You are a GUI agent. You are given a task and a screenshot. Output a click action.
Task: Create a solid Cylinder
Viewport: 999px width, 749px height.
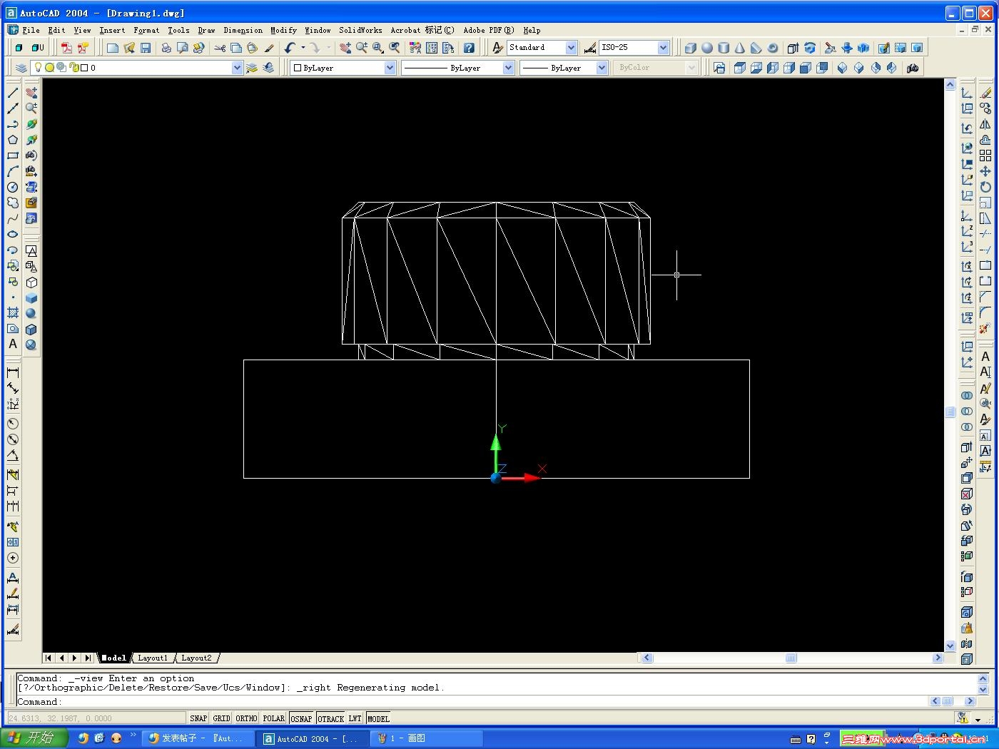(x=724, y=48)
